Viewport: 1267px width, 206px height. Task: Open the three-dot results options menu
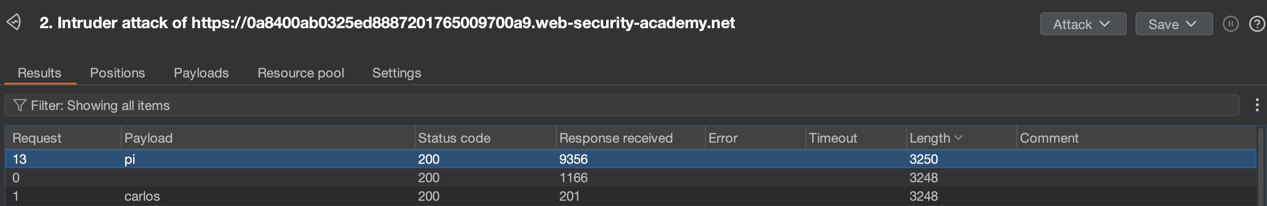coord(1257,105)
